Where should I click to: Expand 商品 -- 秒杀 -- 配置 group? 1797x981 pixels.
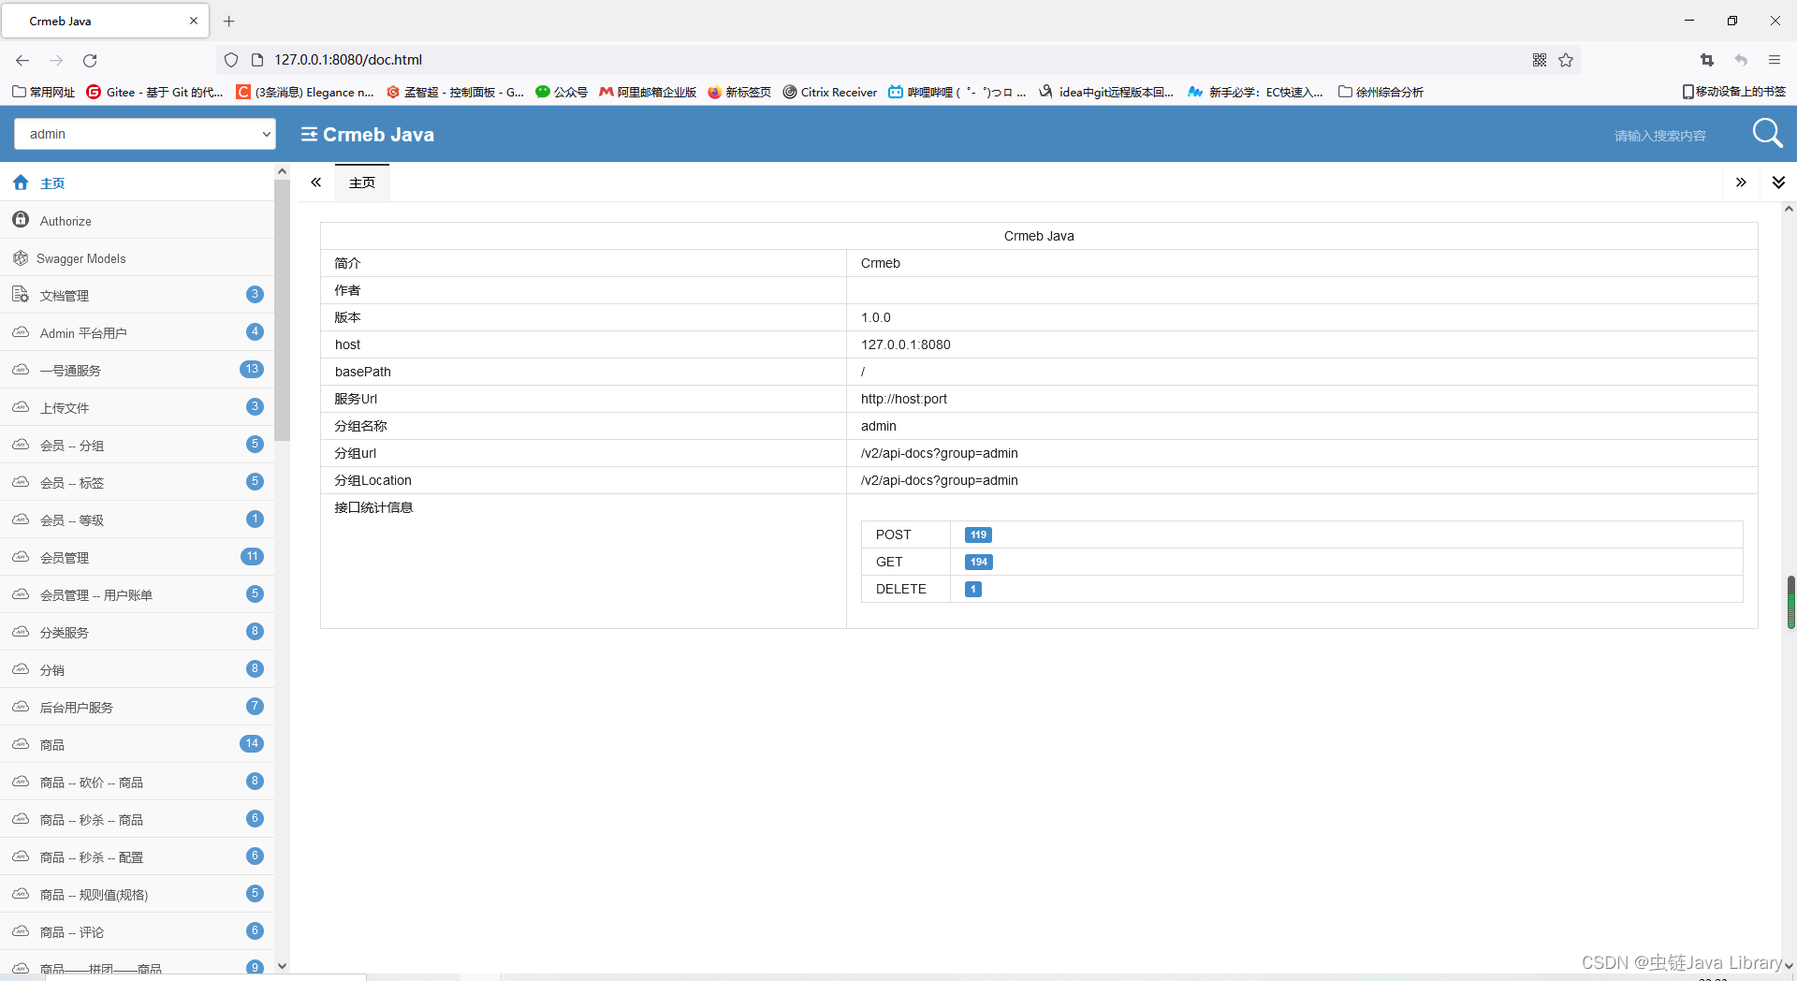point(137,857)
